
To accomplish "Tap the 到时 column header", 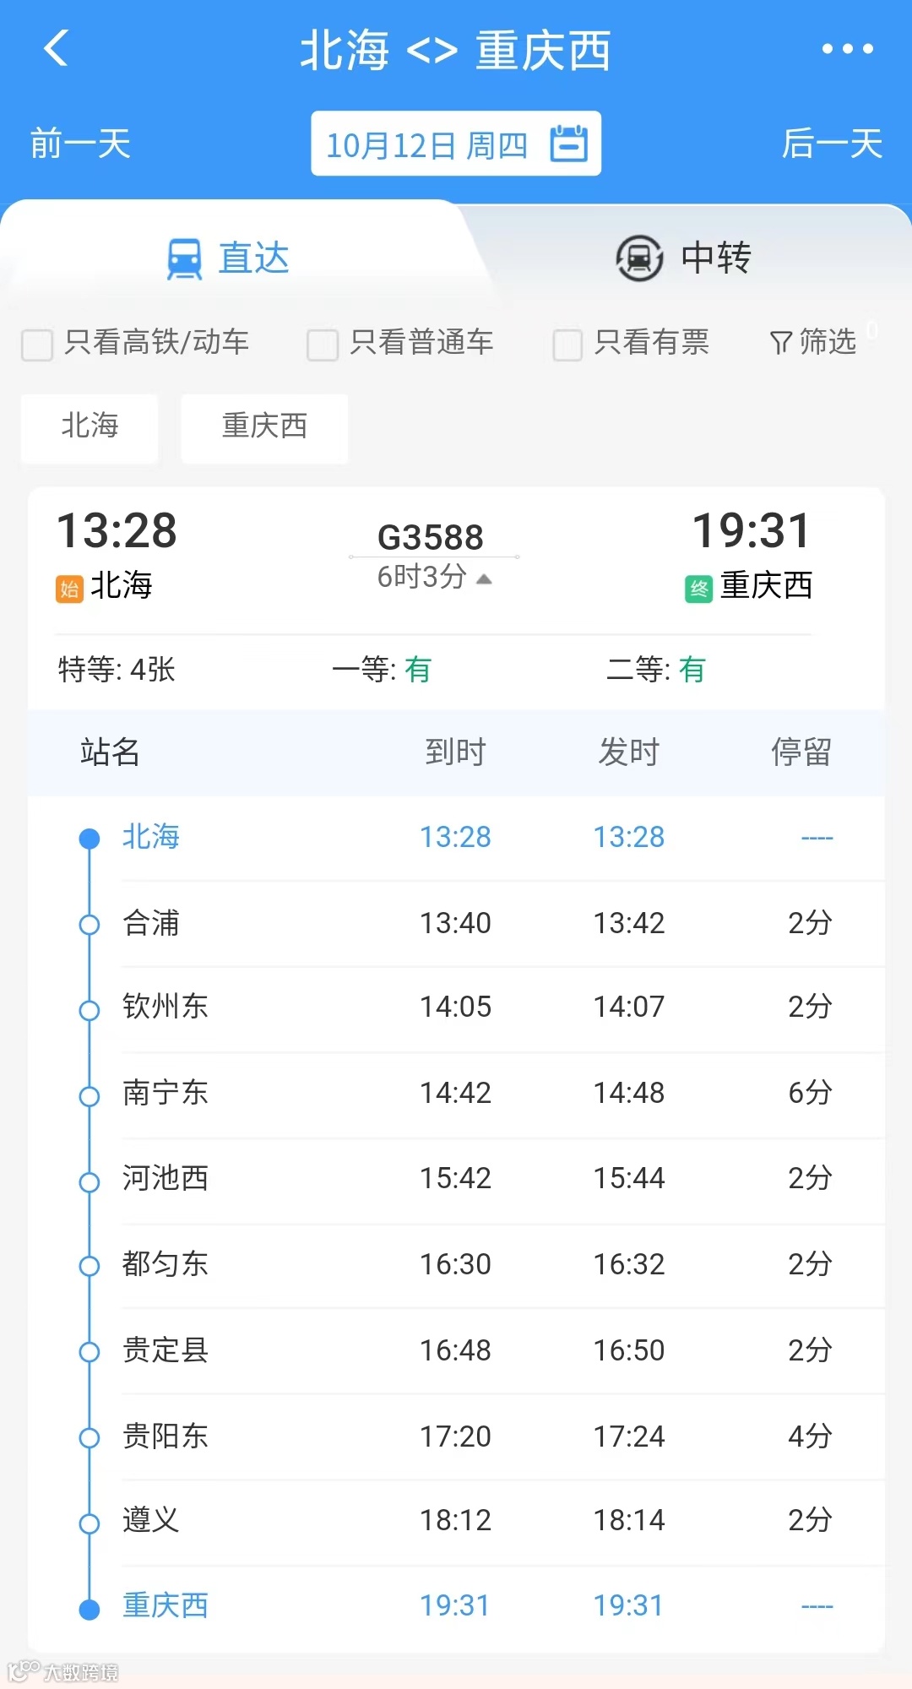I will pos(456,752).
